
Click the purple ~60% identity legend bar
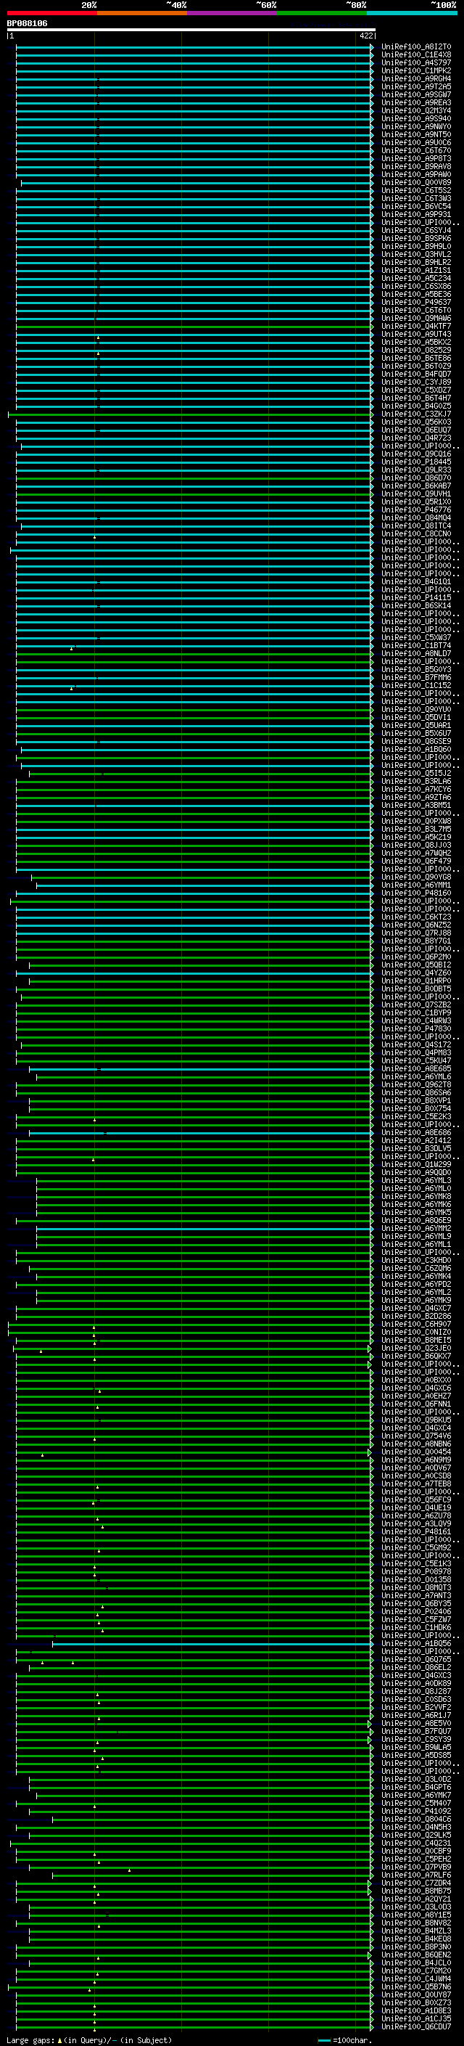click(233, 13)
